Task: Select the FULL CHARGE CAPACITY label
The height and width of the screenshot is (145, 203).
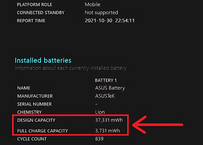Action: (42, 131)
